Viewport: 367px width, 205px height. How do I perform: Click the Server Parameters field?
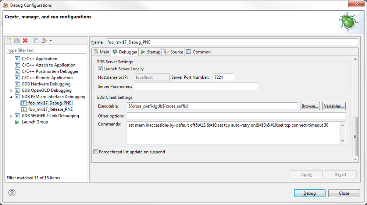point(196,86)
